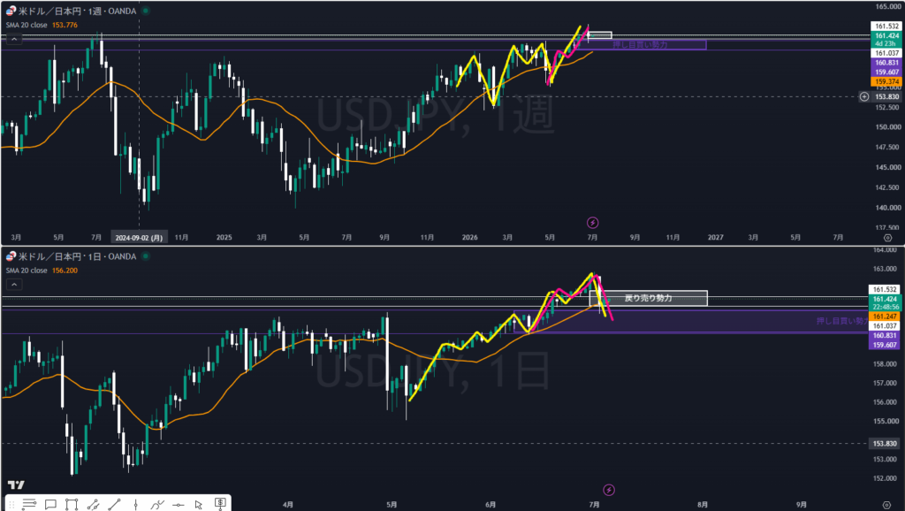Image resolution: width=905 pixels, height=511 pixels.
Task: Open daily chart price scale settings gear
Action: 887,505
